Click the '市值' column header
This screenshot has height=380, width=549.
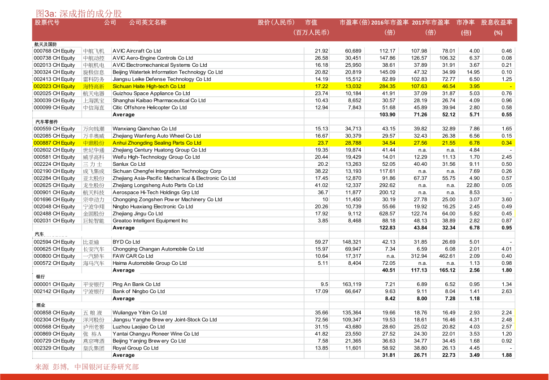coord(311,22)
